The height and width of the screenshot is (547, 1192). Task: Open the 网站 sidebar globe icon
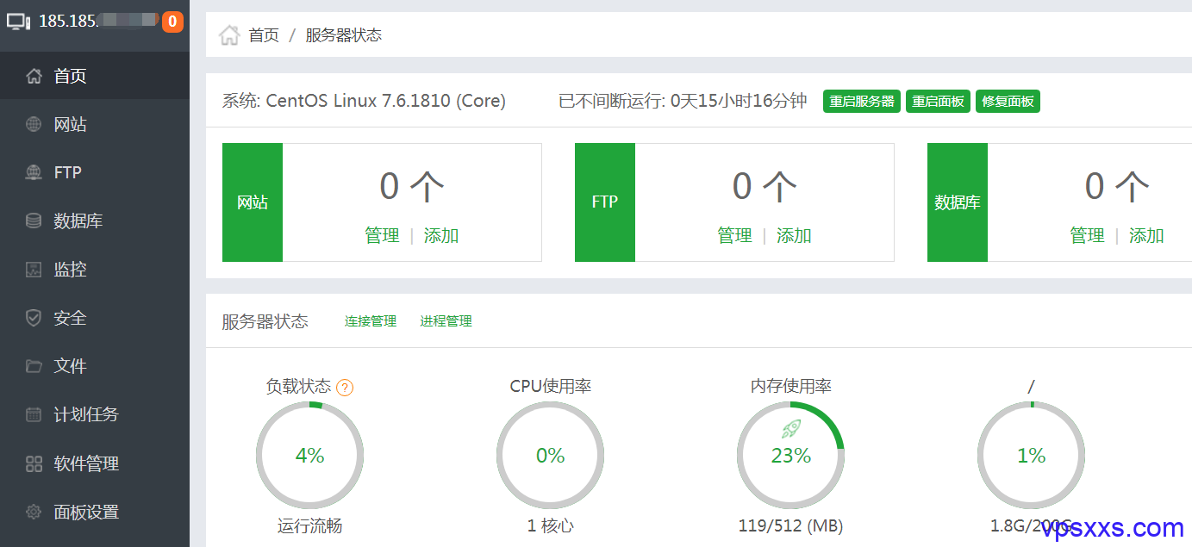tap(34, 124)
